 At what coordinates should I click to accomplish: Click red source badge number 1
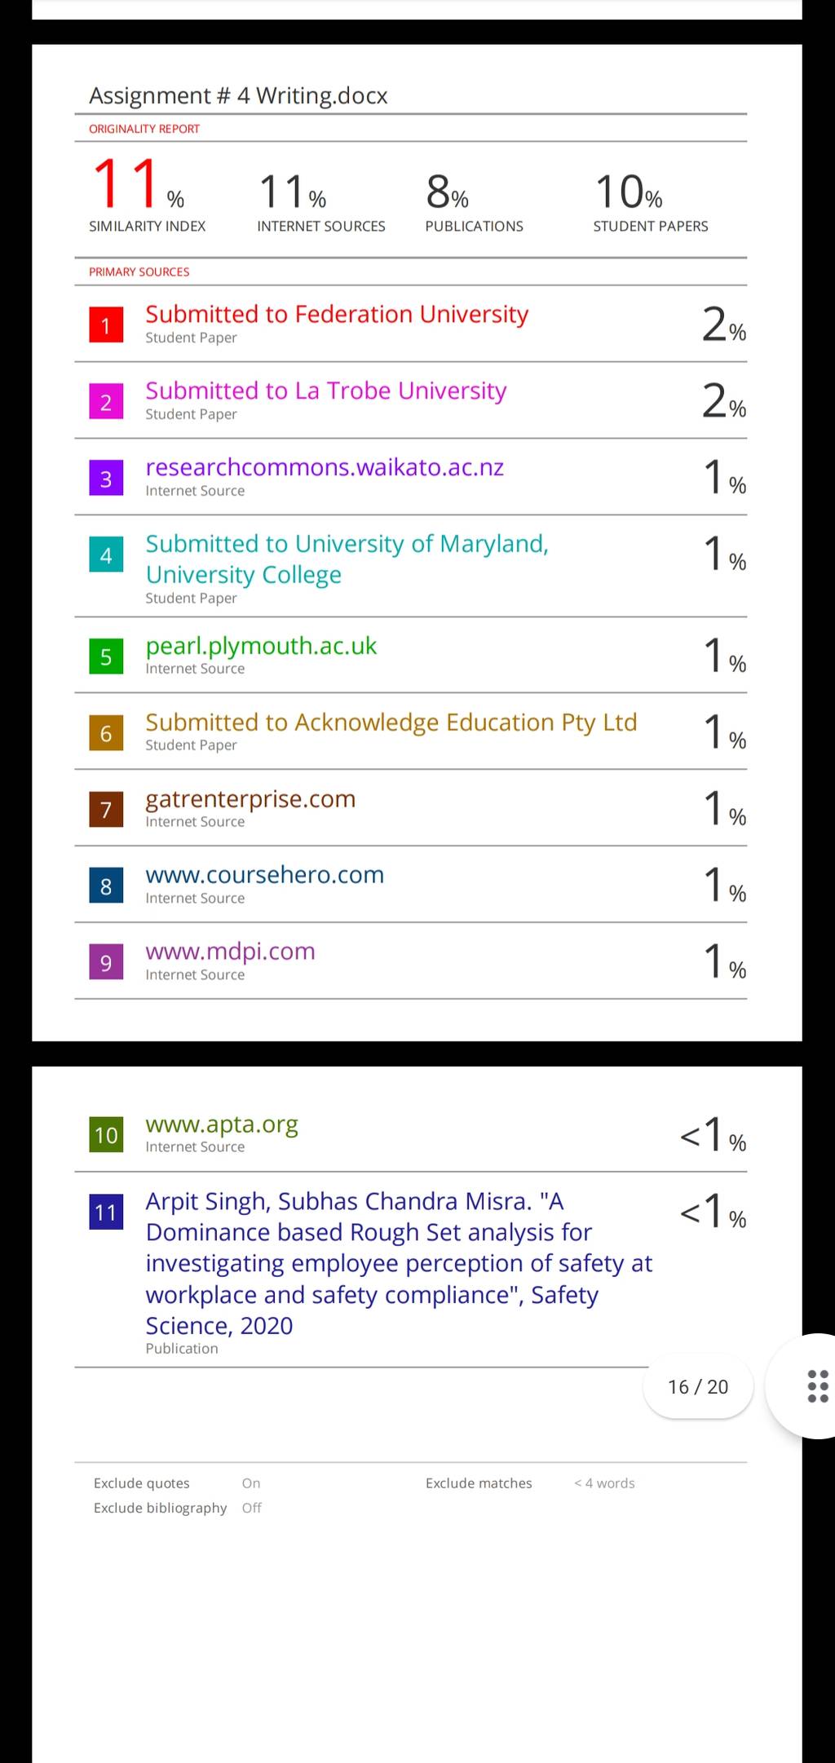click(106, 325)
